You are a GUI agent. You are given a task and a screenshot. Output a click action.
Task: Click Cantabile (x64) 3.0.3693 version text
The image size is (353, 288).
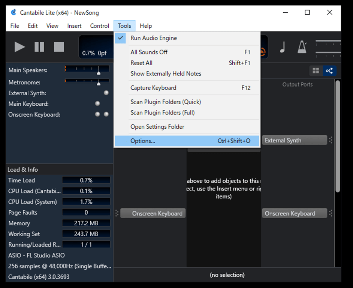(x=39, y=277)
